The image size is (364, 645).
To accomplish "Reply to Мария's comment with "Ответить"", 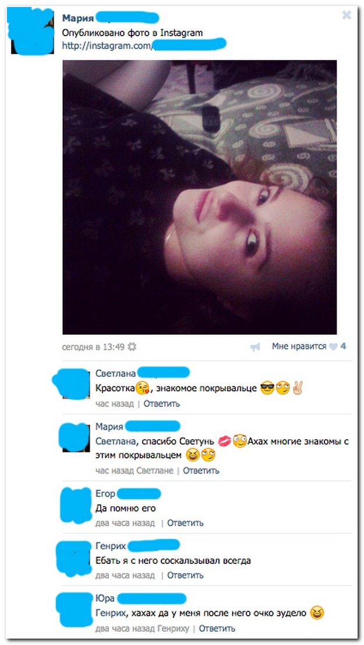I will 201,470.
